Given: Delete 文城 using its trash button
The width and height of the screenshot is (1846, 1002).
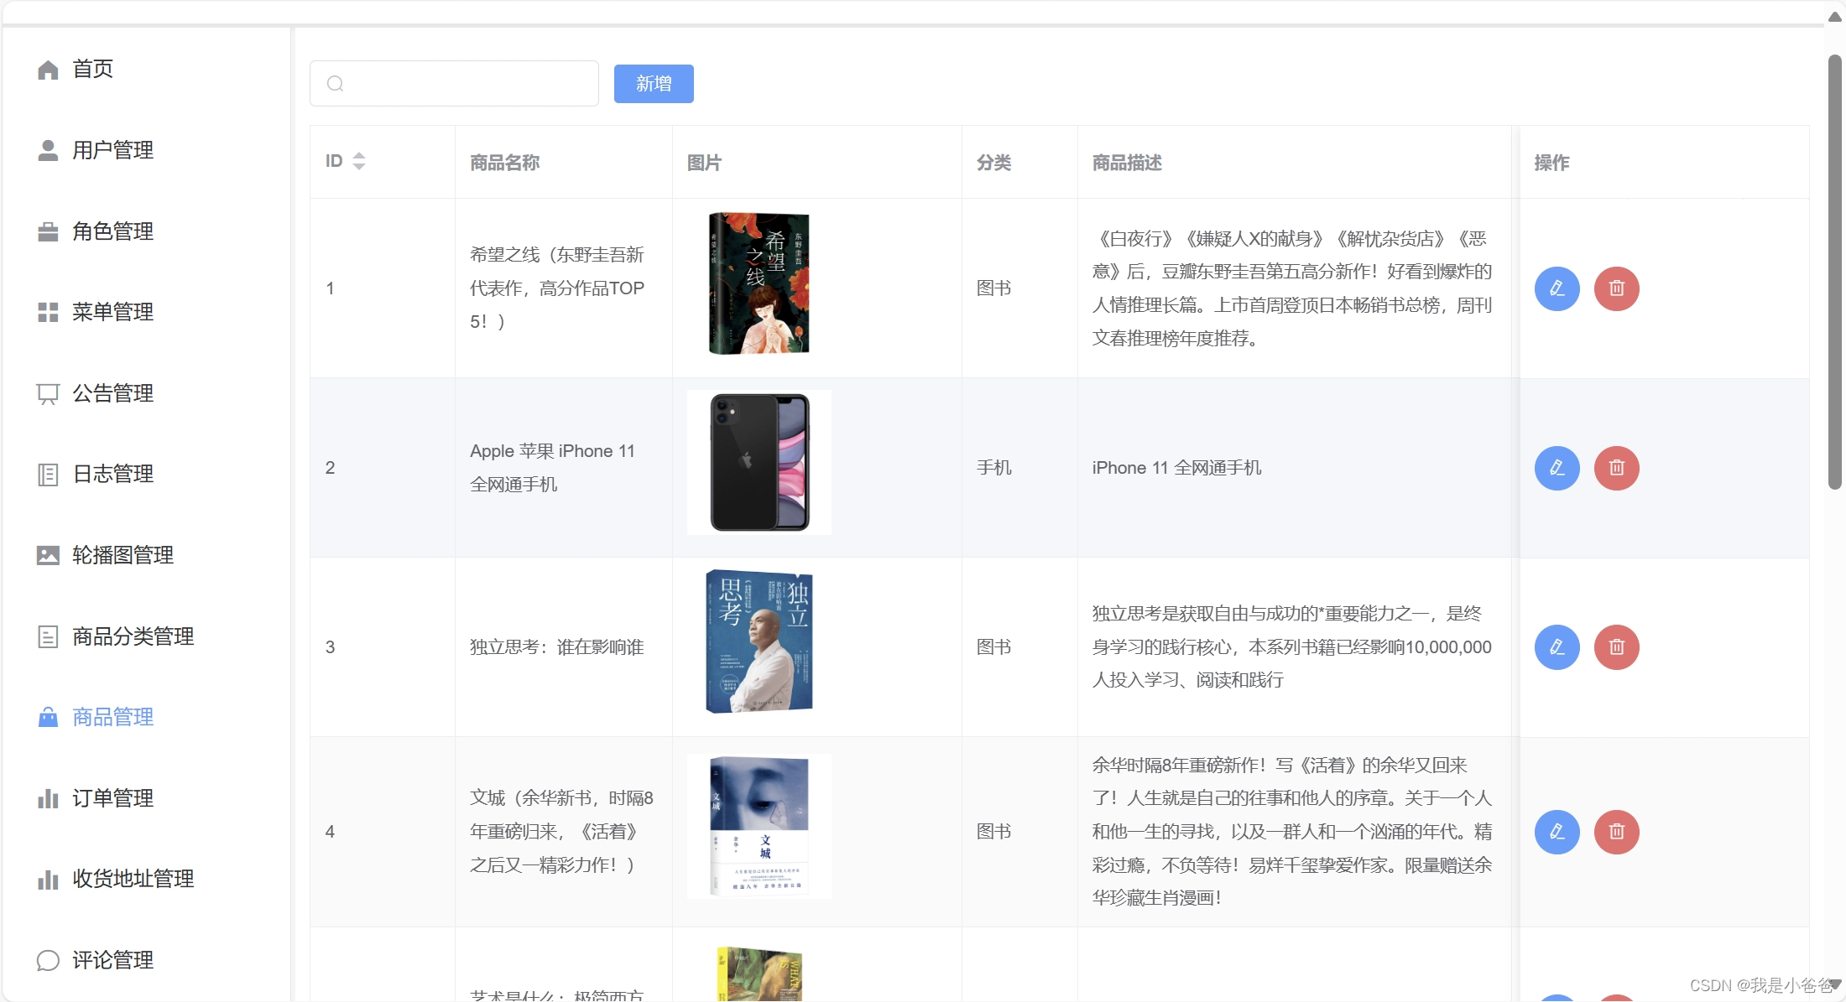Looking at the screenshot, I should click(1617, 832).
